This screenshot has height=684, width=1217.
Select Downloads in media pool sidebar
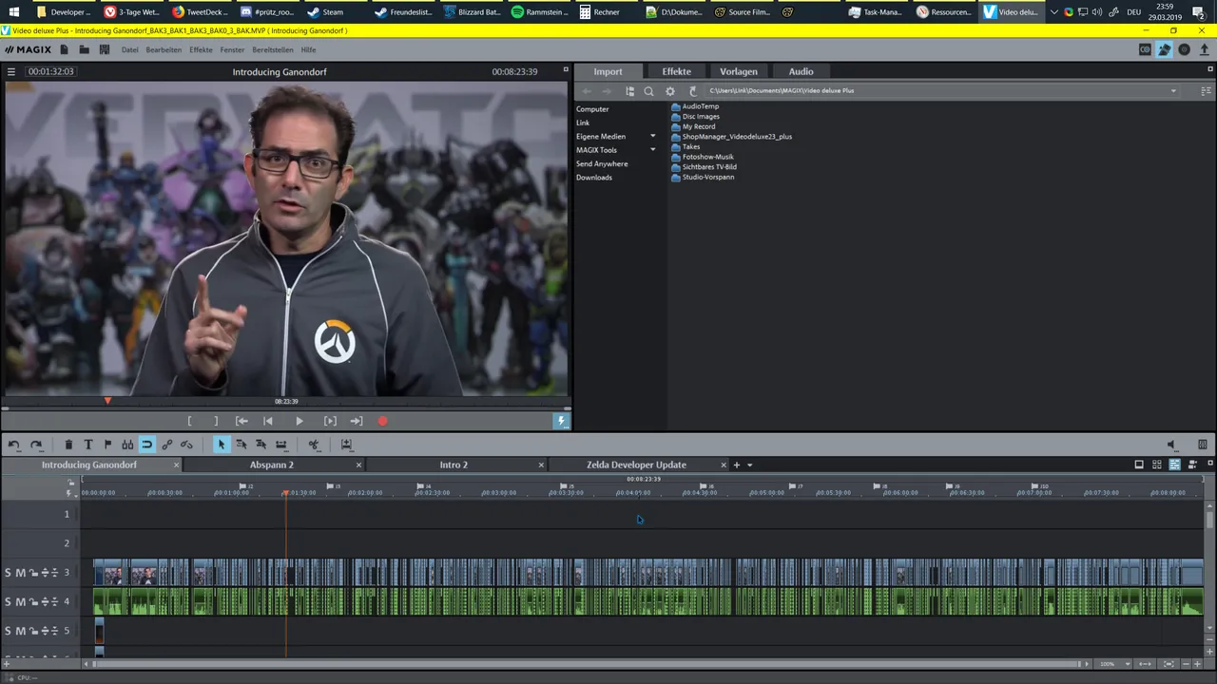594,178
